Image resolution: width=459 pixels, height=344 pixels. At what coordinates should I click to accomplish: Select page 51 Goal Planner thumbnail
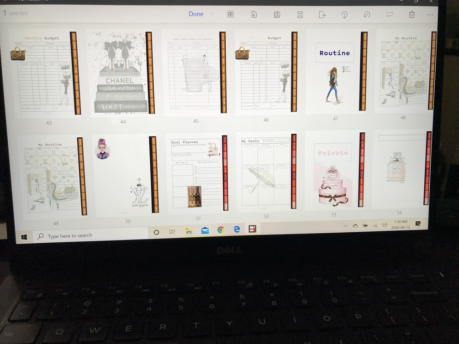tap(196, 174)
